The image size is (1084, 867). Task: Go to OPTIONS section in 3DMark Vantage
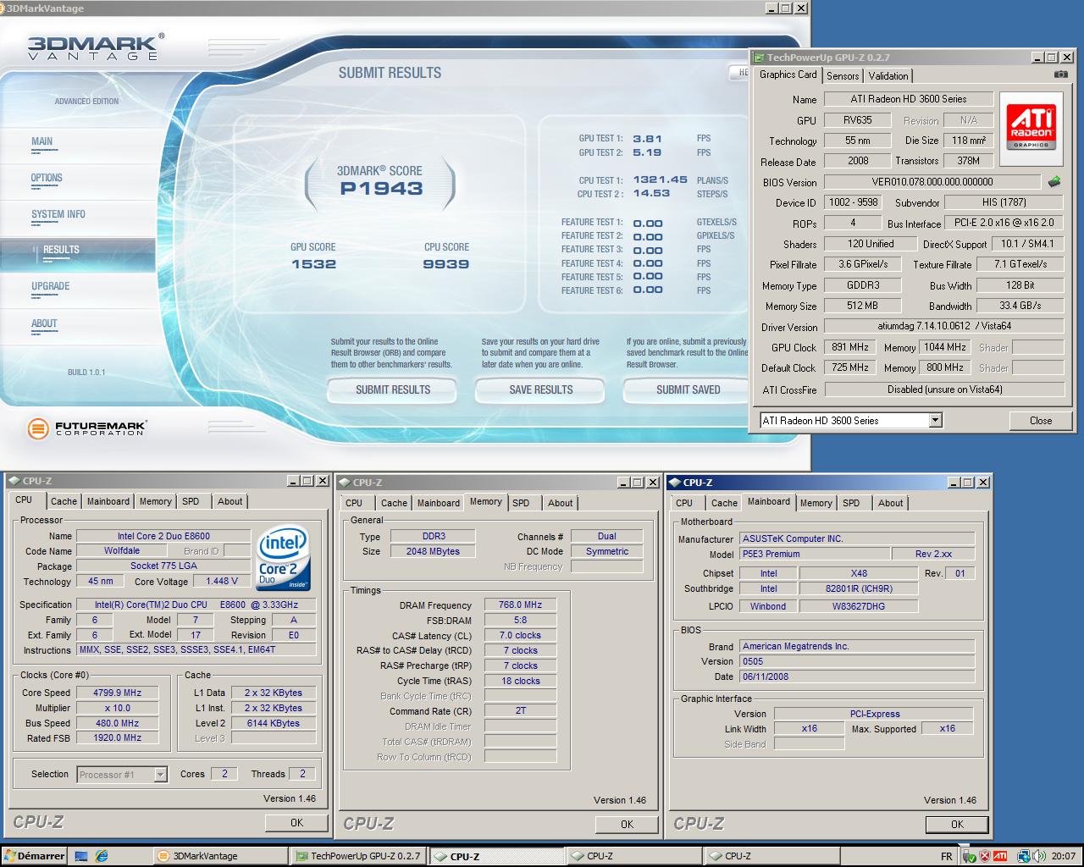click(x=47, y=179)
